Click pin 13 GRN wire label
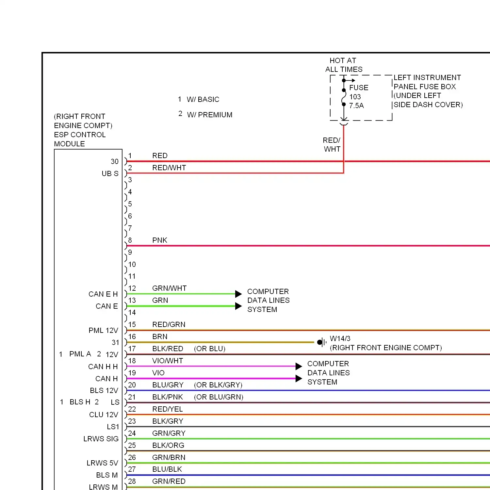The image size is (490, 490). 160,300
